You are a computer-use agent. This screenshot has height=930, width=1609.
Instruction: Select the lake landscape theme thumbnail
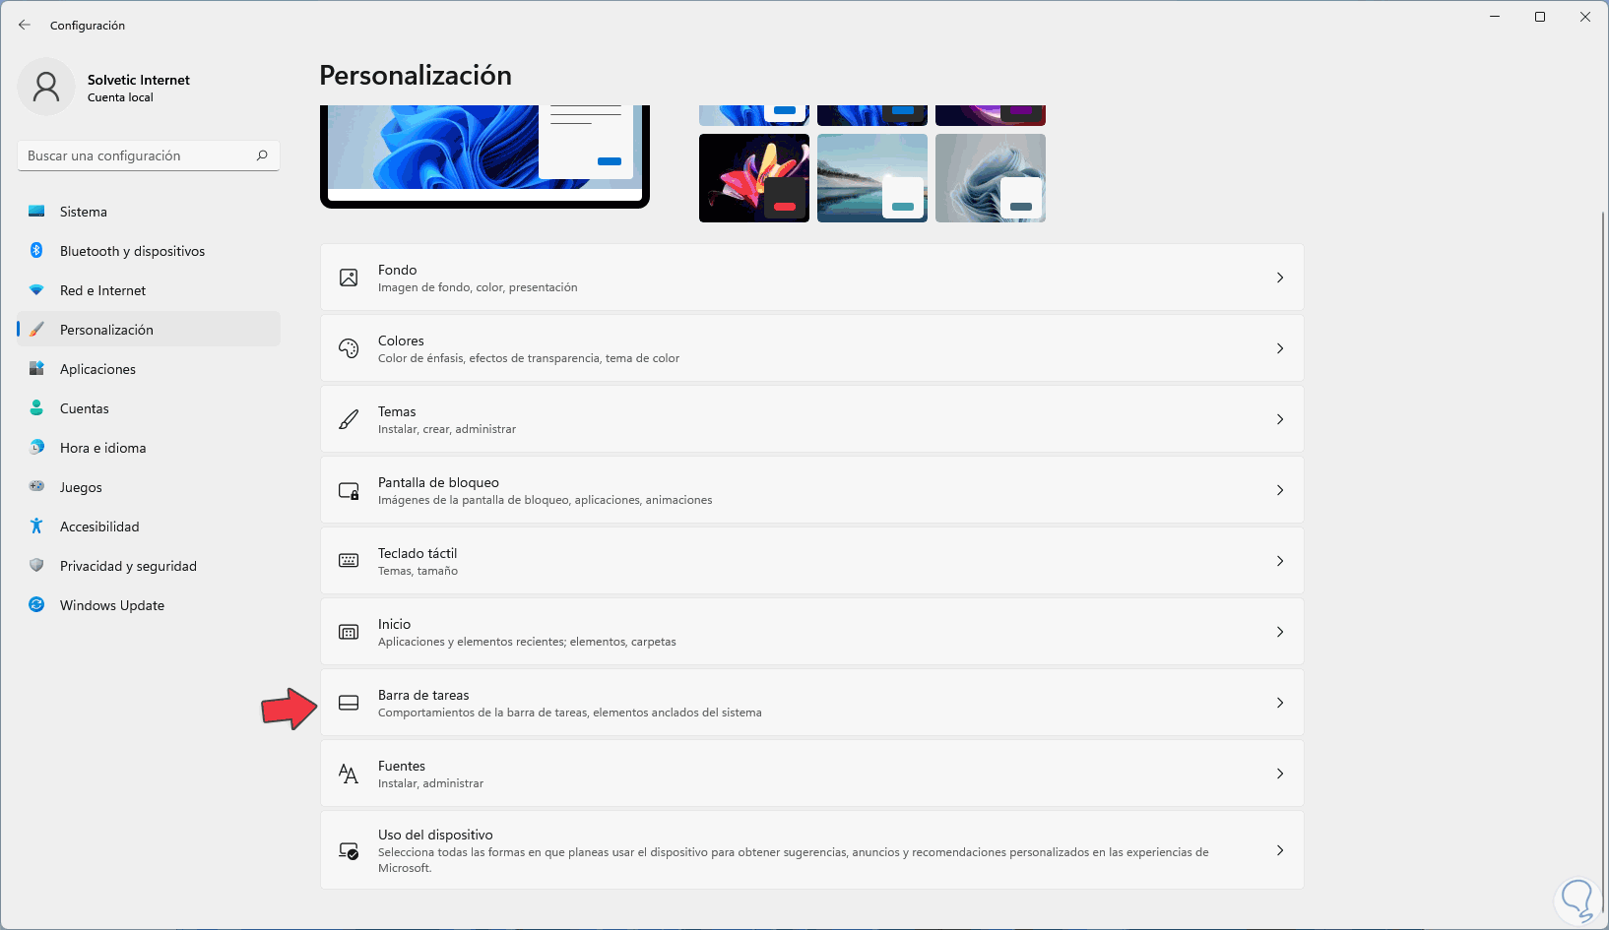click(872, 178)
